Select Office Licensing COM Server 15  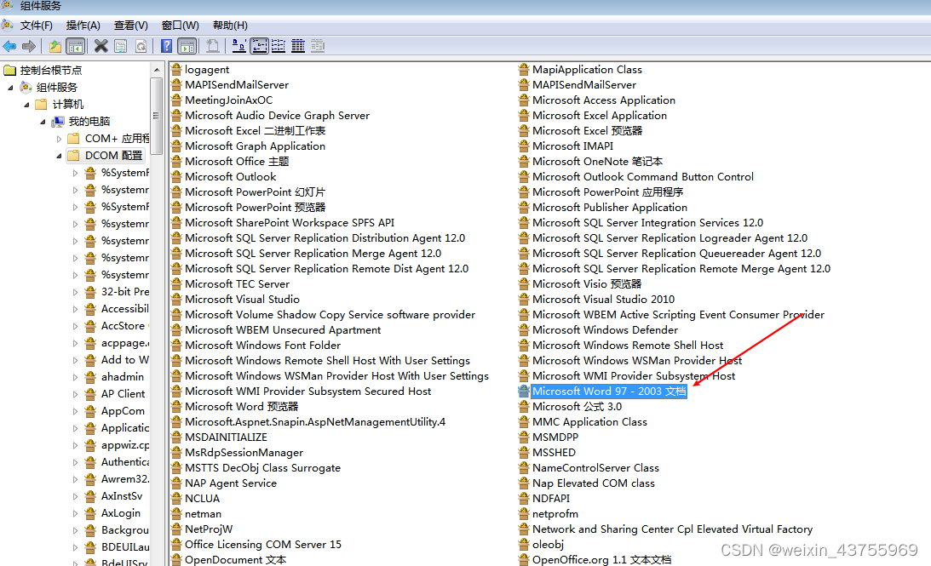click(263, 545)
